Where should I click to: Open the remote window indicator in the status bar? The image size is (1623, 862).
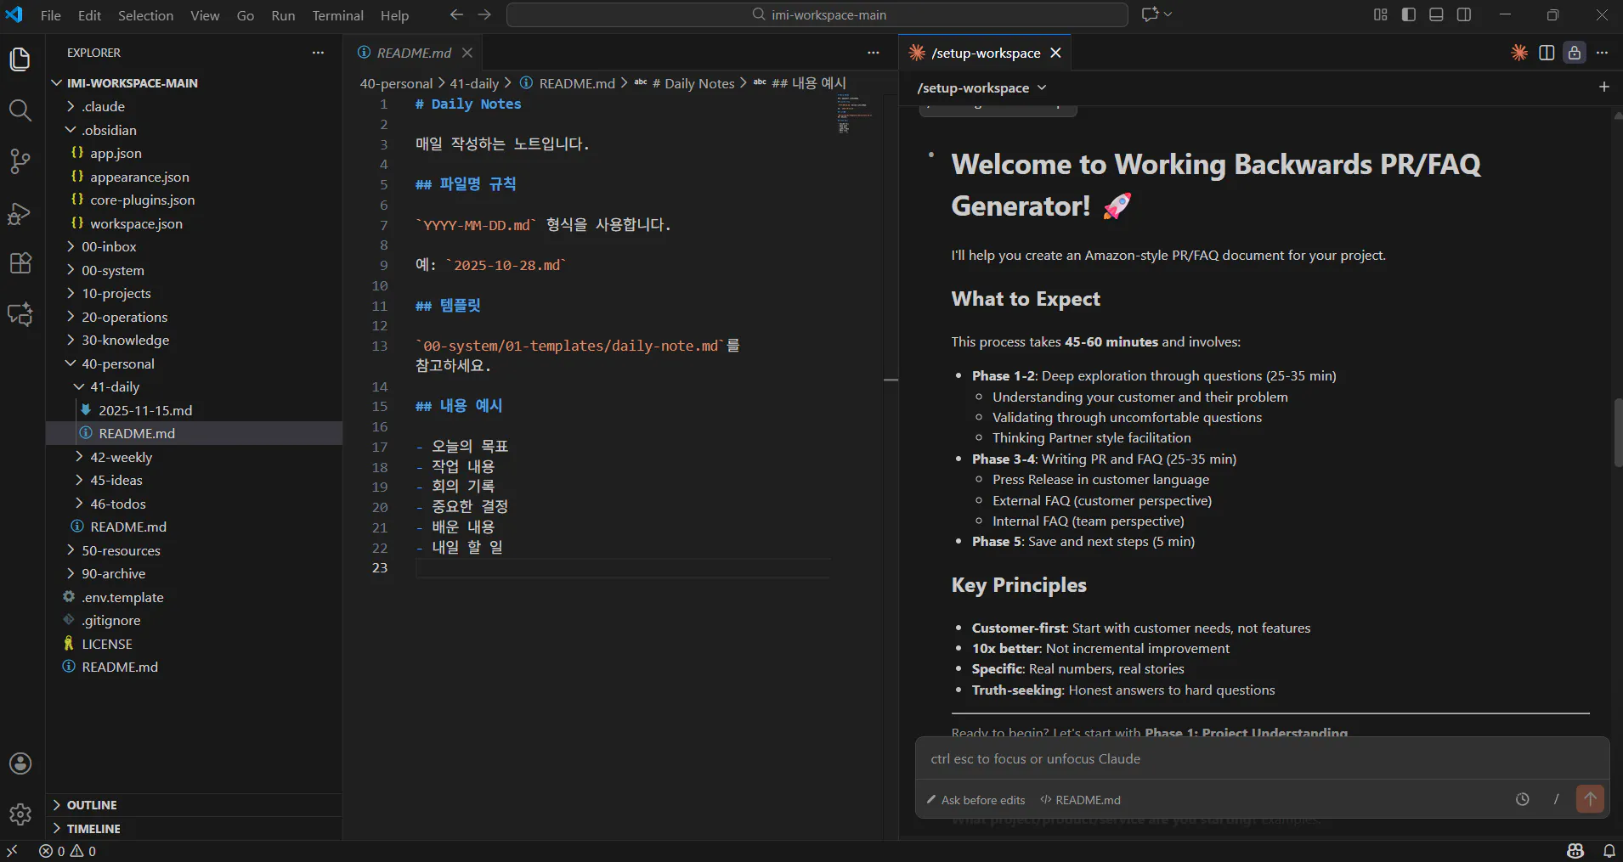tap(12, 851)
